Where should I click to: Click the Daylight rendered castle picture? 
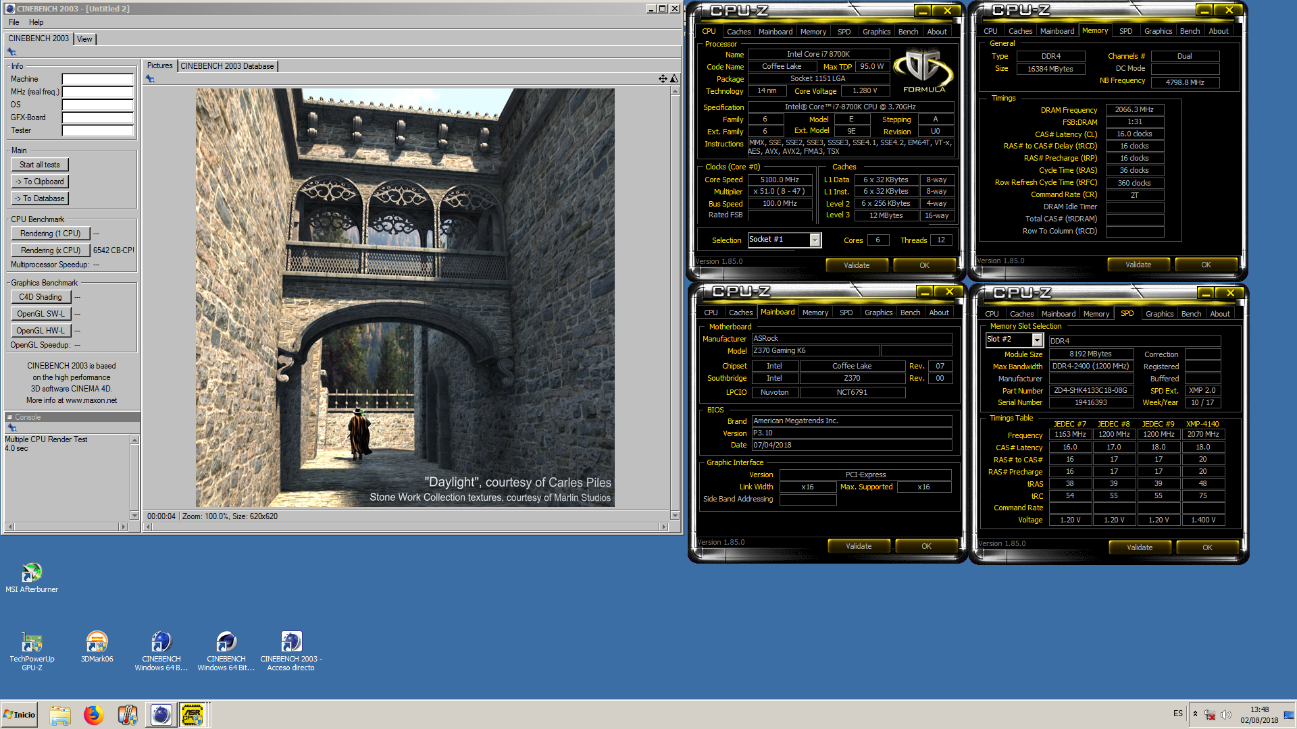coord(405,298)
